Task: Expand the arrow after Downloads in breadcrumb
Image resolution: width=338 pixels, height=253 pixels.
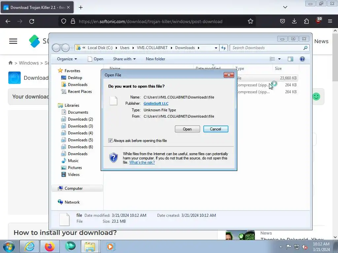Action: (x=198, y=48)
